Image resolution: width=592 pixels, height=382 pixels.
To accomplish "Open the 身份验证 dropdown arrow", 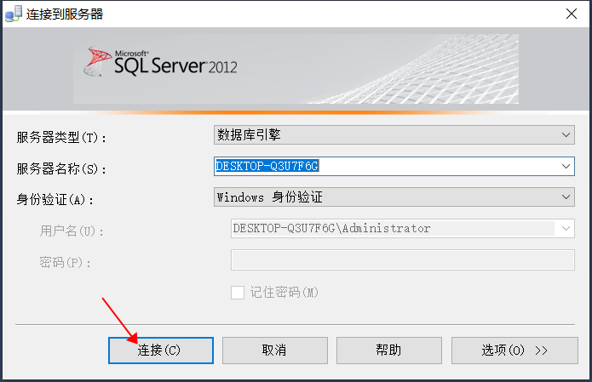I will (x=566, y=197).
